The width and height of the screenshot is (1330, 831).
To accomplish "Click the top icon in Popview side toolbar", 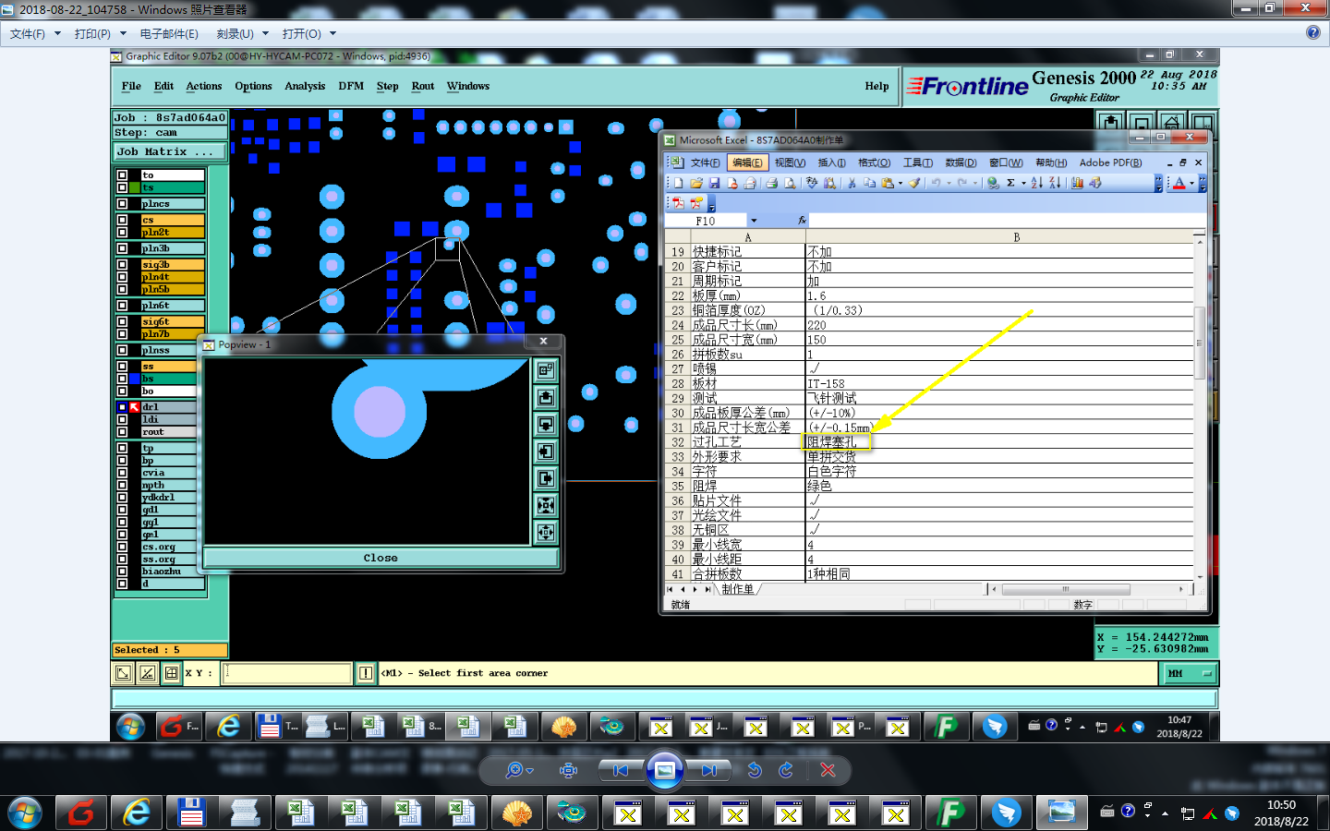I will coord(546,370).
